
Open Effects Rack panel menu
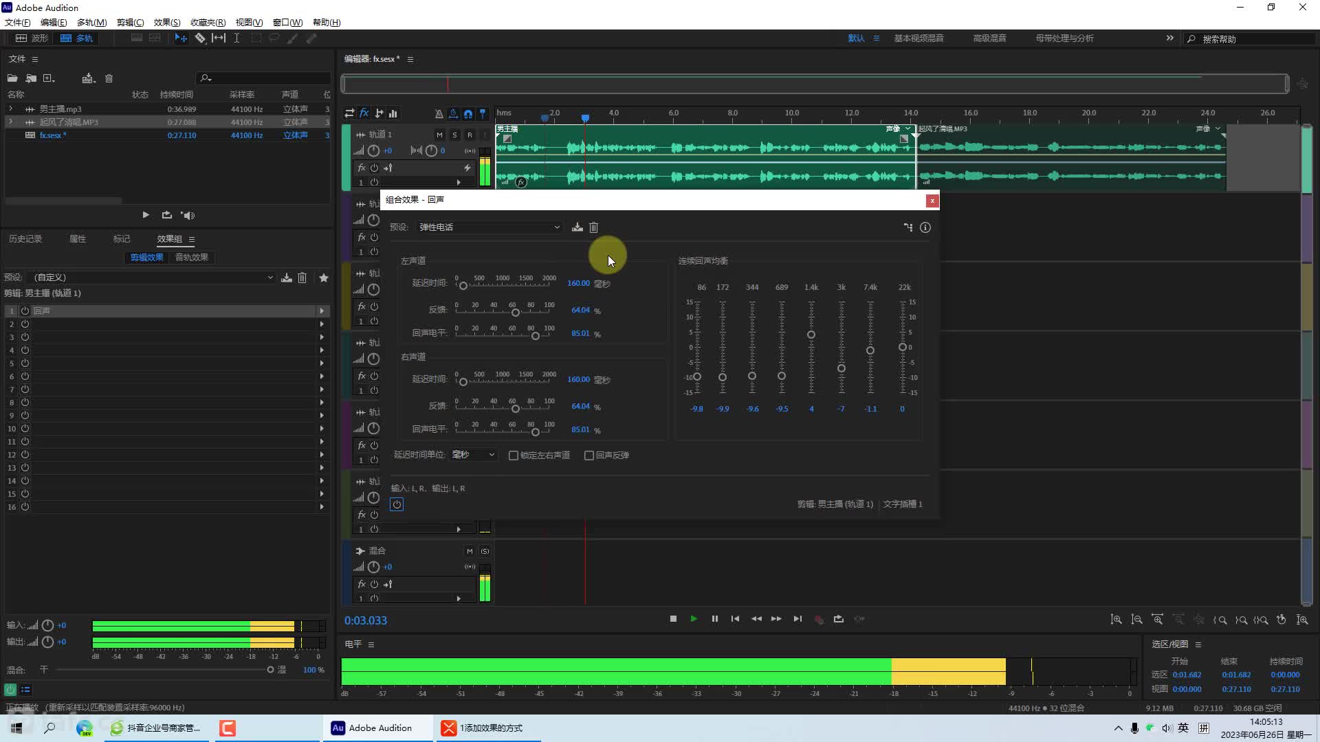pyautogui.click(x=192, y=240)
